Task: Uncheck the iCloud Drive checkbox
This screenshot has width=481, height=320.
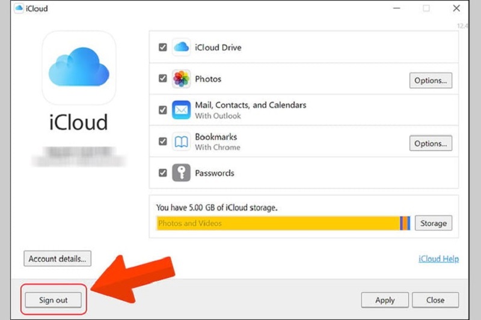Action: [x=162, y=47]
